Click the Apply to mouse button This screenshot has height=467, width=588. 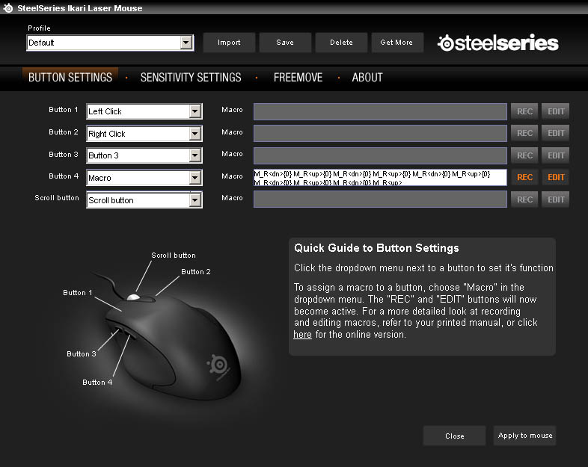[525, 436]
